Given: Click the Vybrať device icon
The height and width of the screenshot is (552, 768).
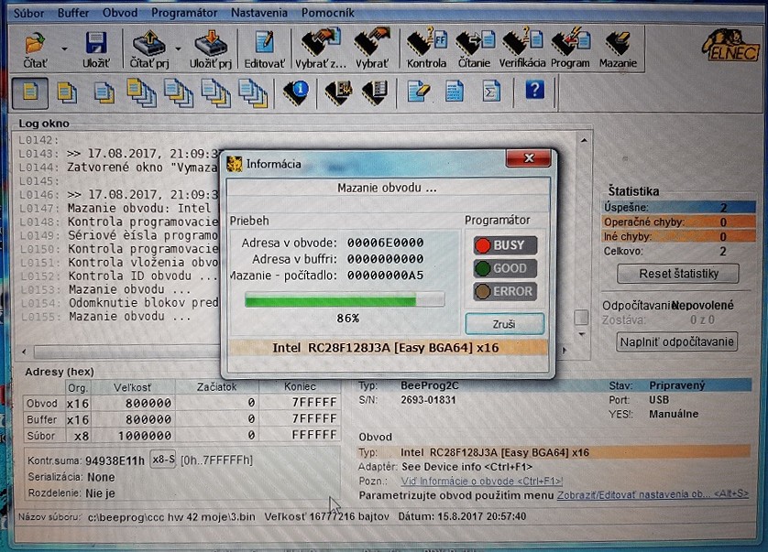Looking at the screenshot, I should (372, 49).
